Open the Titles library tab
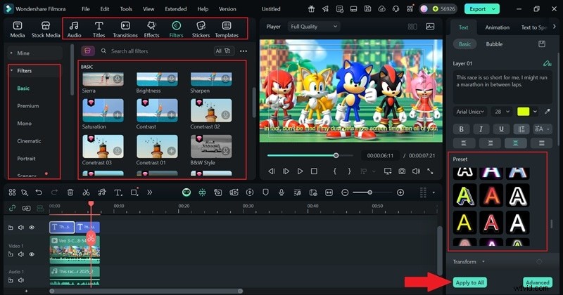Screen dimensions: 563x295 99,29
